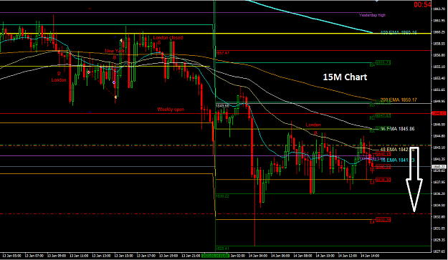Click the '14 Jan 08:00' time axis label

pyautogui.click(x=302, y=256)
